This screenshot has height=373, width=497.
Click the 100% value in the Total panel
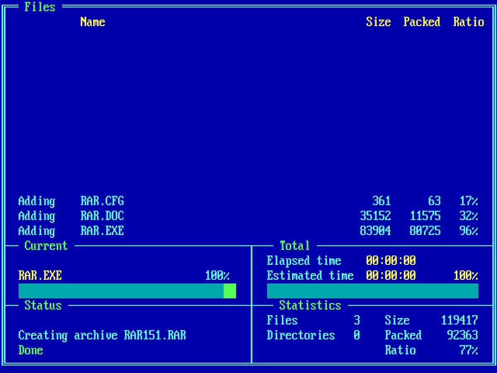tap(466, 276)
